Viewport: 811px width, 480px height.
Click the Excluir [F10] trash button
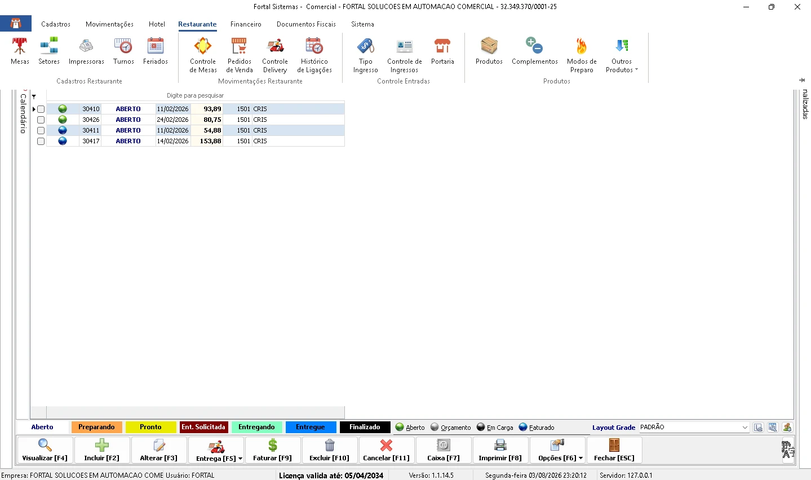(x=330, y=450)
